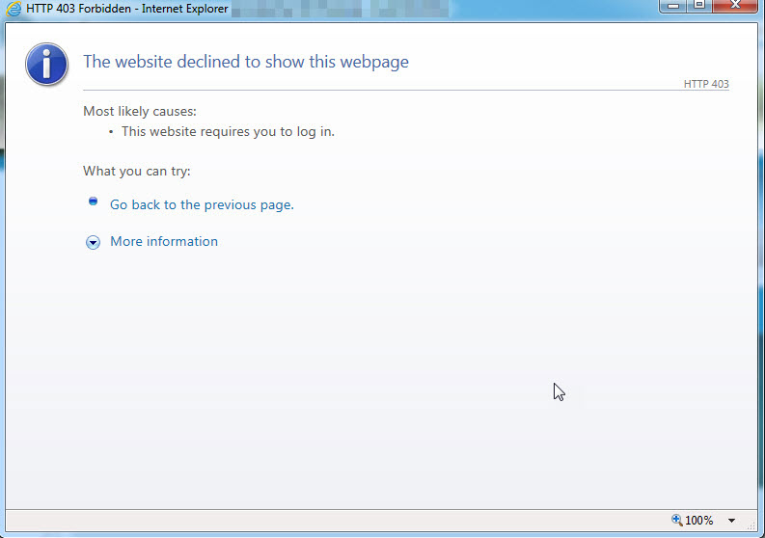Viewport: 765px width, 538px height.
Task: Click the Internet Explorer logo in title bar
Action: coord(14,9)
